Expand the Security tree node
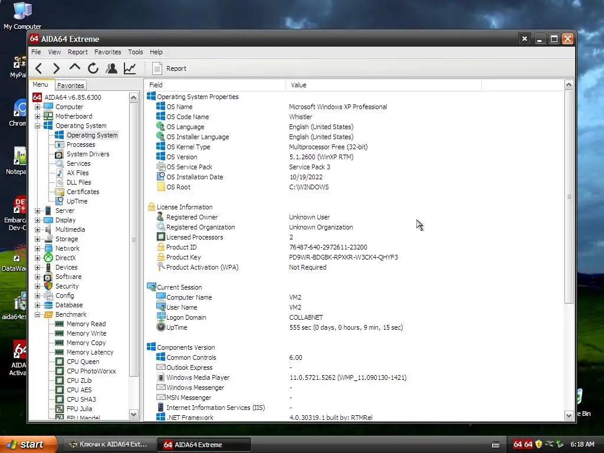604x453 pixels. point(37,286)
